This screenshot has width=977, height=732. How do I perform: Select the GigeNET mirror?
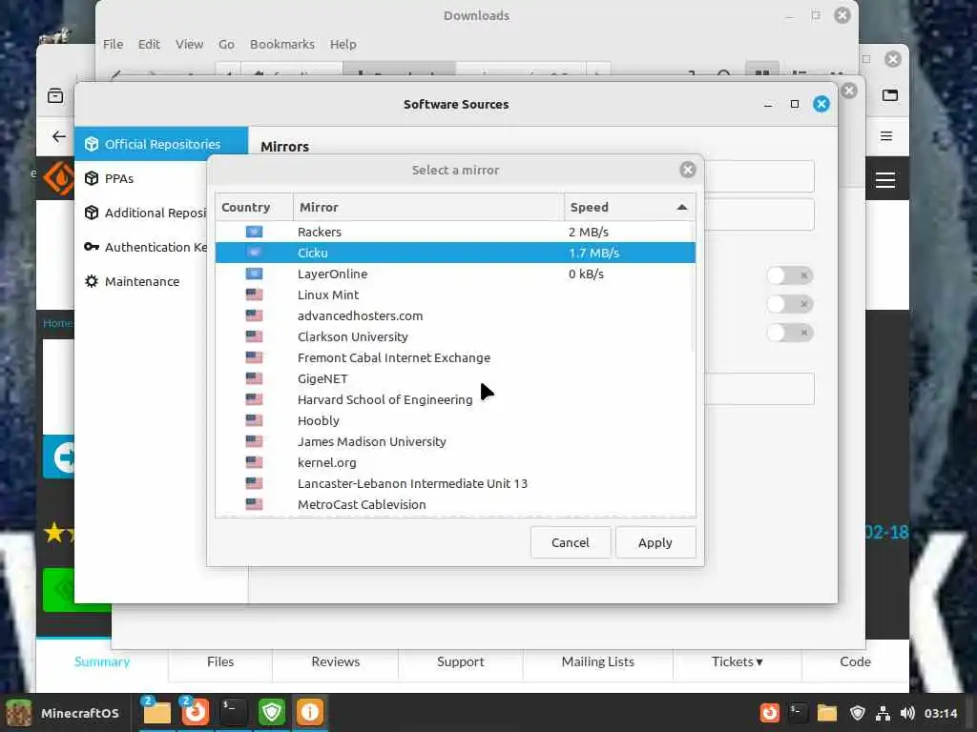[x=455, y=378]
